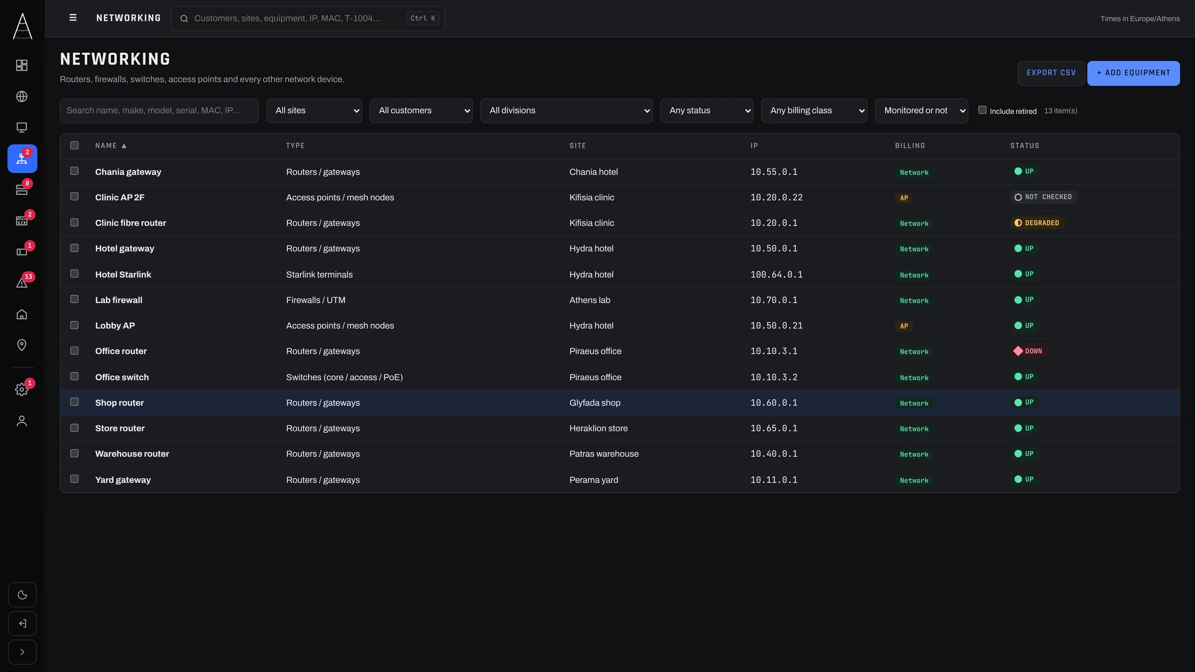Image resolution: width=1195 pixels, height=672 pixels.
Task: Open the settings gear icon
Action: click(22, 389)
